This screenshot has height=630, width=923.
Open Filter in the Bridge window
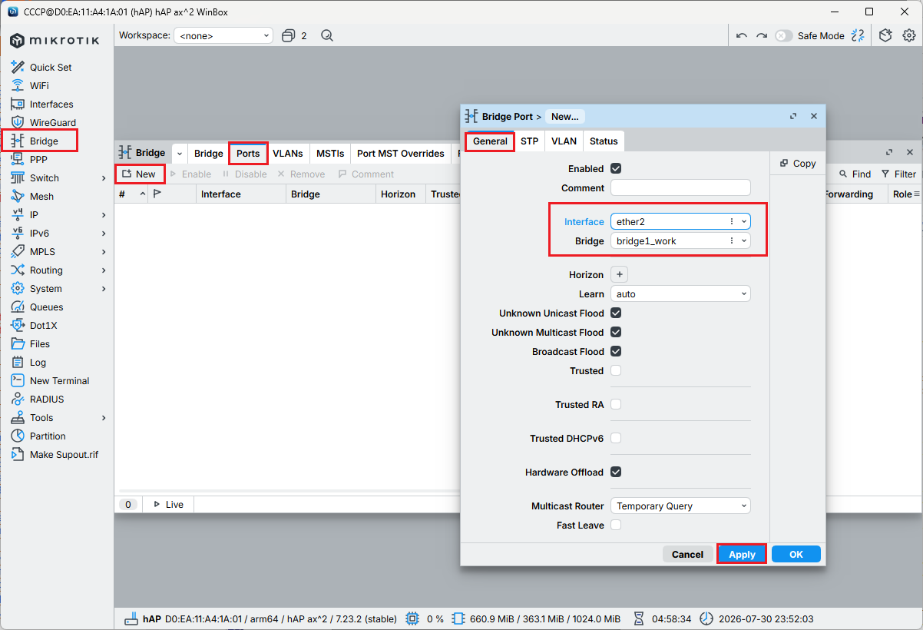point(898,174)
